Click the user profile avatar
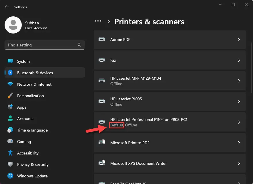 (13, 25)
